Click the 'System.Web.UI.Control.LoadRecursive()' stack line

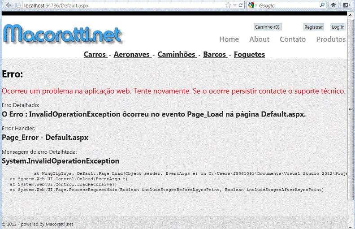pos(63,185)
